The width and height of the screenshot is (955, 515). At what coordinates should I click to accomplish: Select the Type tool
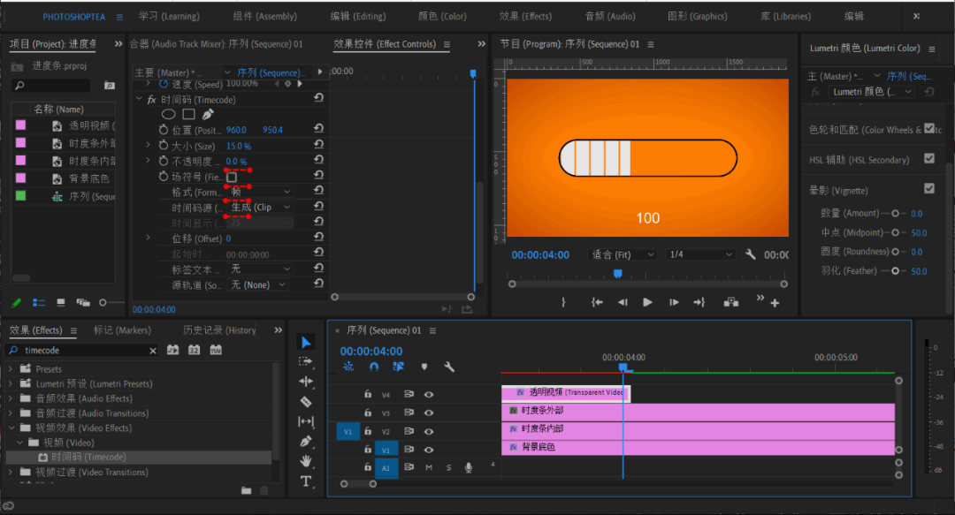306,481
